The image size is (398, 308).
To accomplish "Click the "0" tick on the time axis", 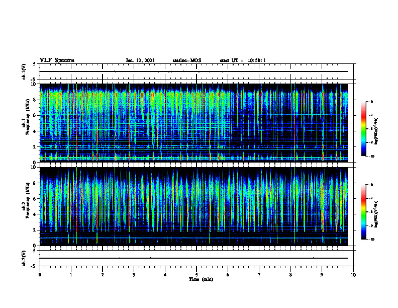I will click(x=40, y=275).
